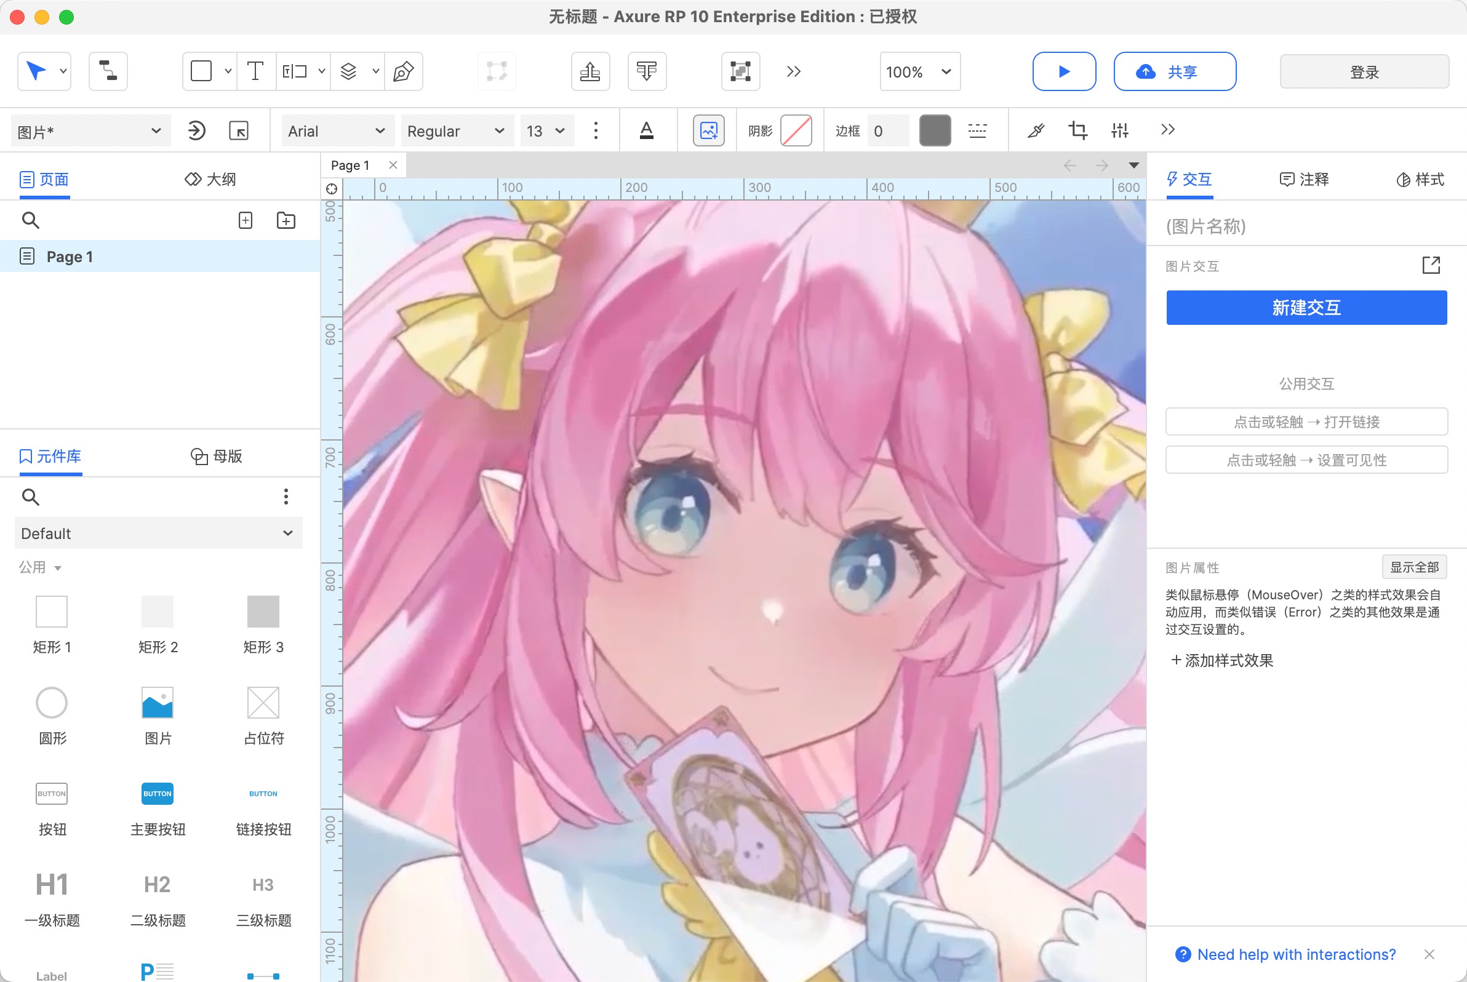Open the library options dots menu
Image resolution: width=1467 pixels, height=982 pixels.
(286, 497)
